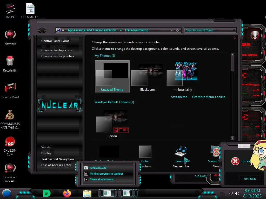Select the mr beastiality theme
This screenshot has height=199, width=266.
[x=183, y=76]
